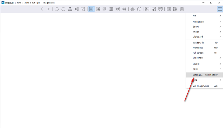Expand the File submenu

tap(204, 16)
